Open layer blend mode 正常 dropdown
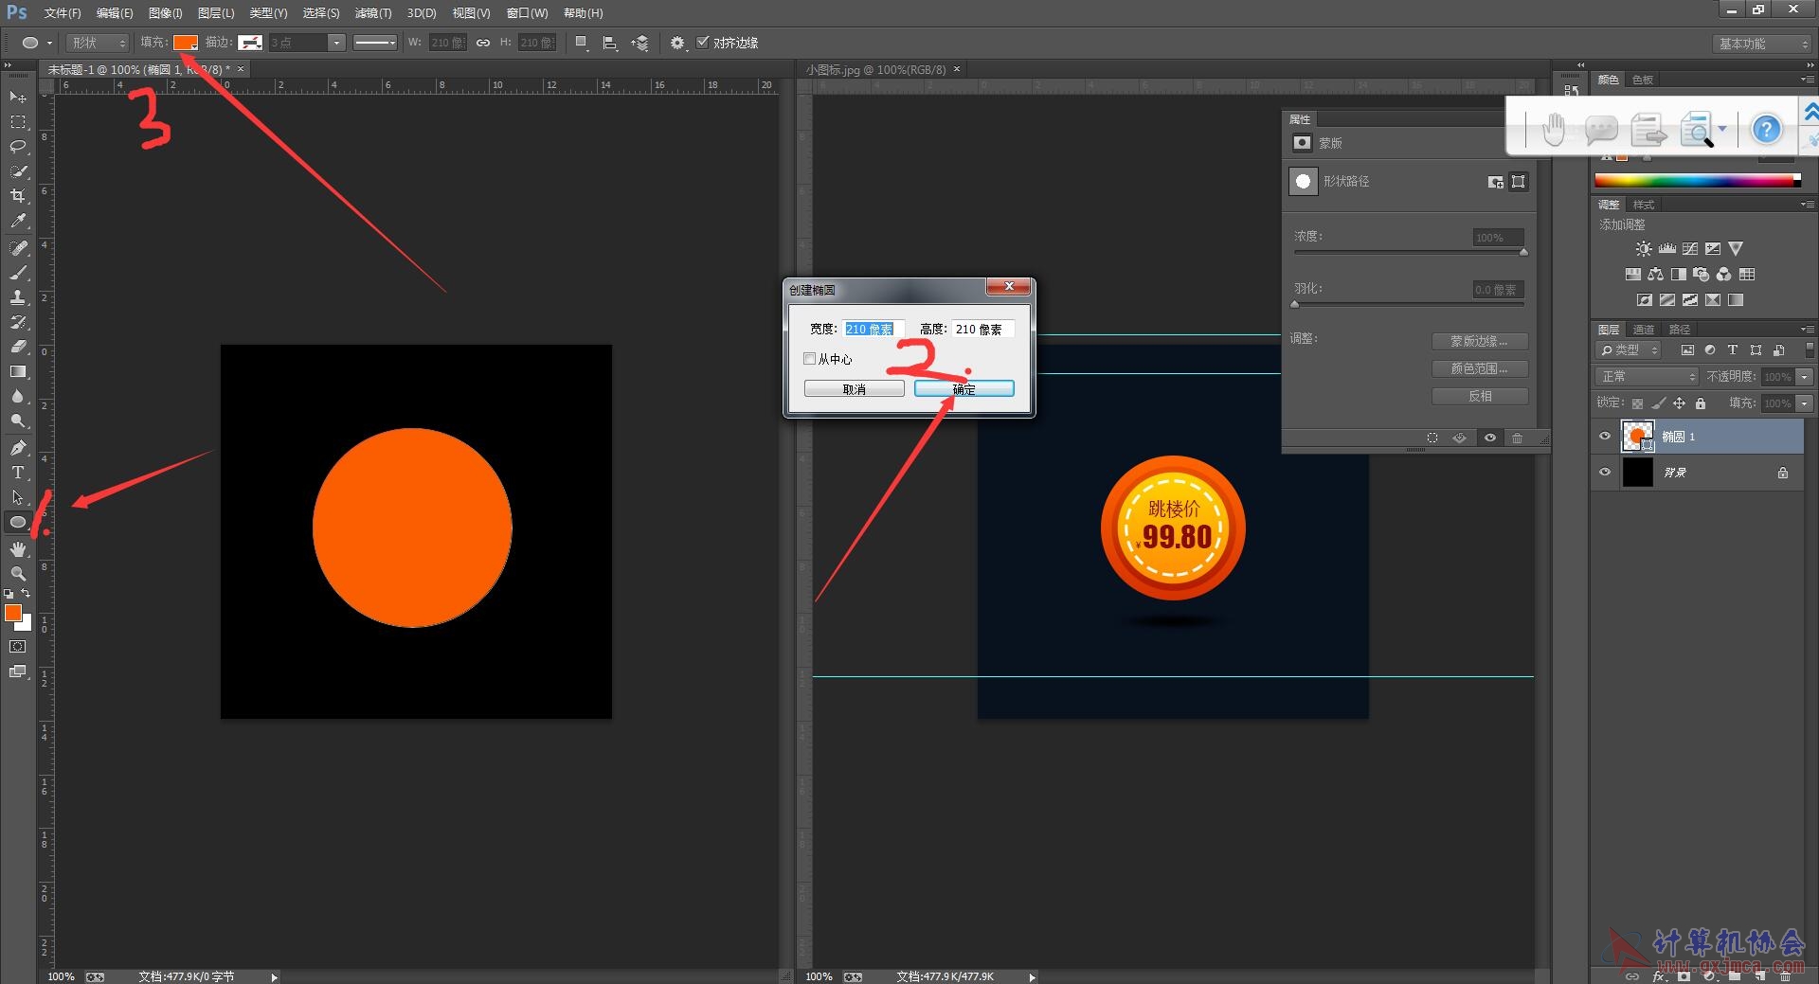This screenshot has width=1819, height=984. coord(1647,377)
